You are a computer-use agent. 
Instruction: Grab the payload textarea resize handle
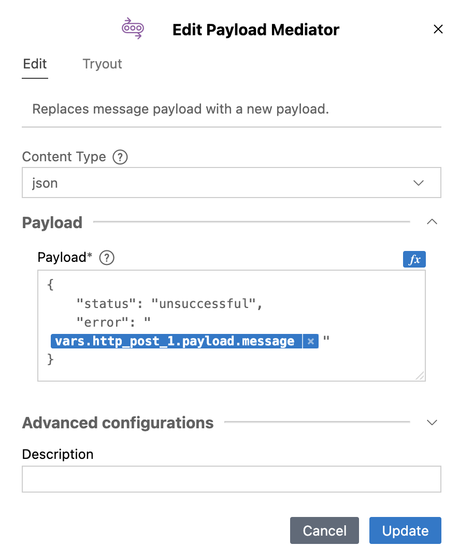[420, 376]
